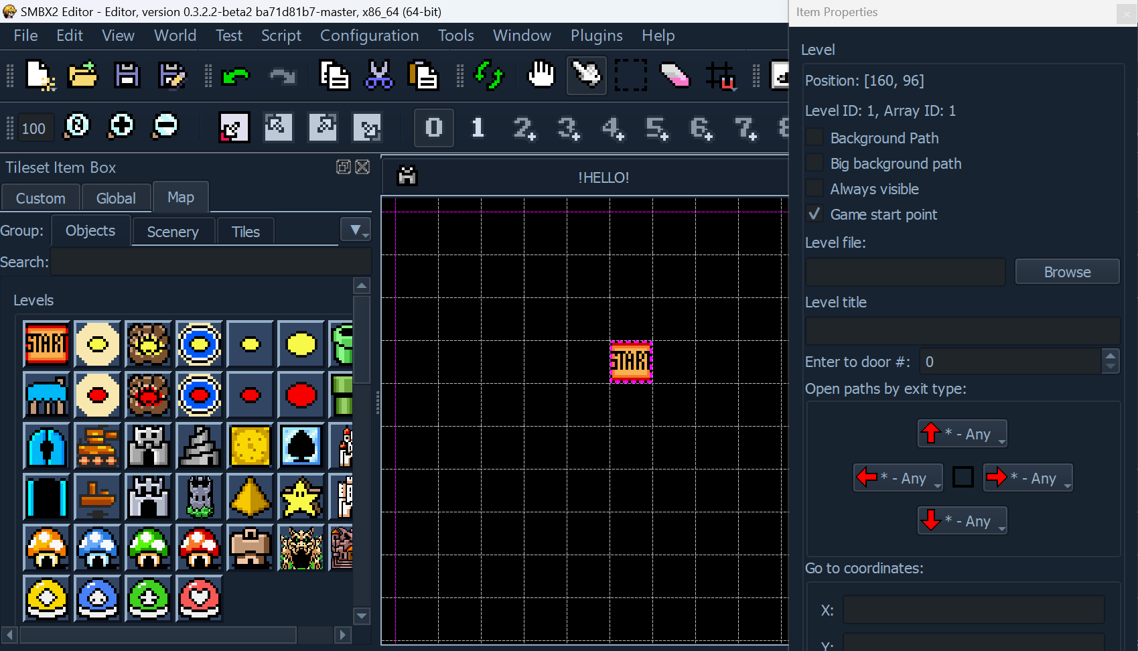Click the Copy icon in the toolbar
1138x651 pixels.
334,75
